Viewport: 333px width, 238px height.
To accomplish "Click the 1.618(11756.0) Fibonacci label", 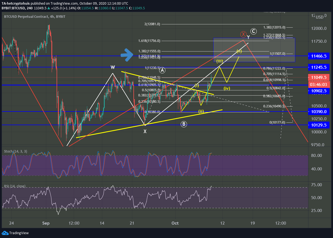I will click(150, 41).
